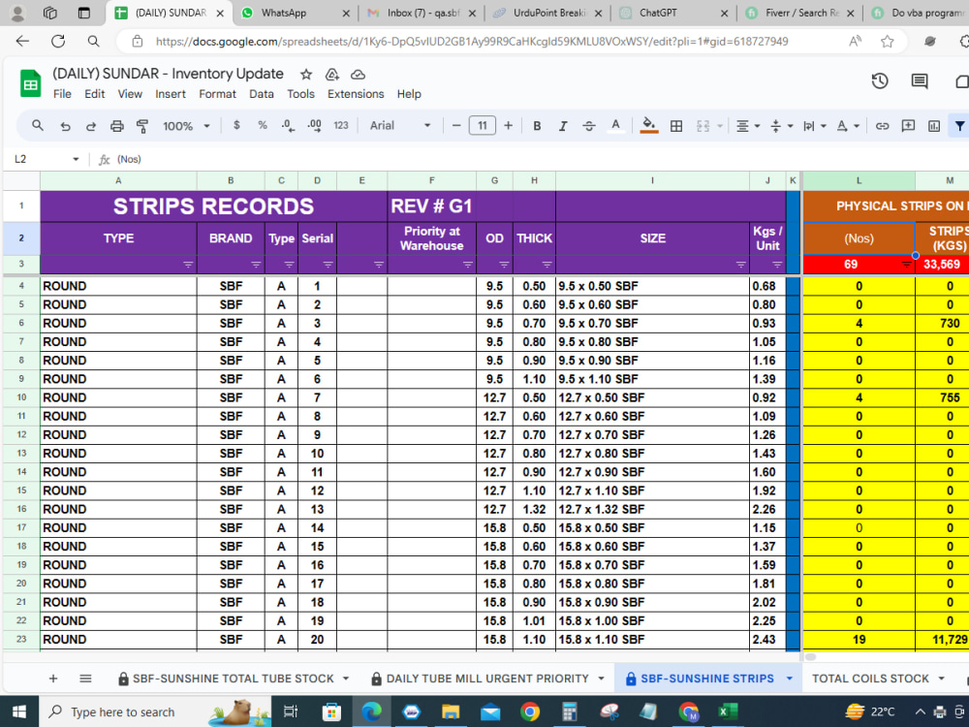Screen dimensions: 969x727
Task: Open the Arial font family dropdown
Action: tap(393, 125)
